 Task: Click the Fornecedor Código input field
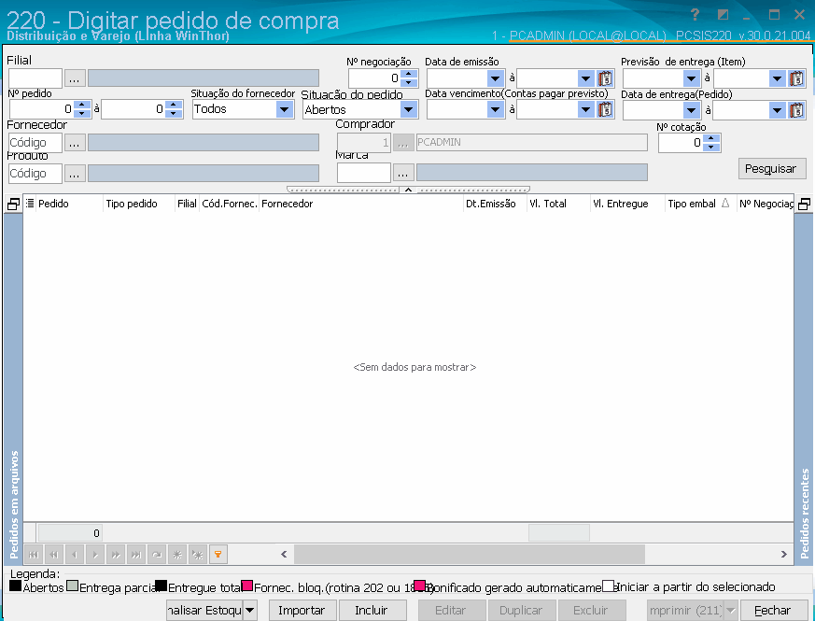[35, 143]
